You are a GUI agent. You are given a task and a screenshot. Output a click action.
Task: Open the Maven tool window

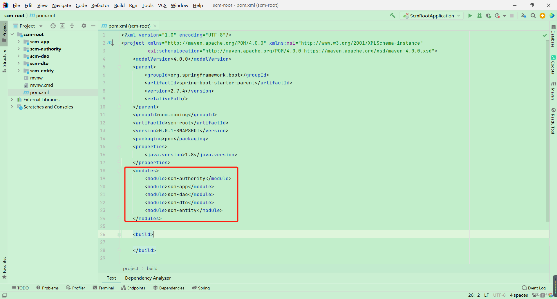click(553, 91)
